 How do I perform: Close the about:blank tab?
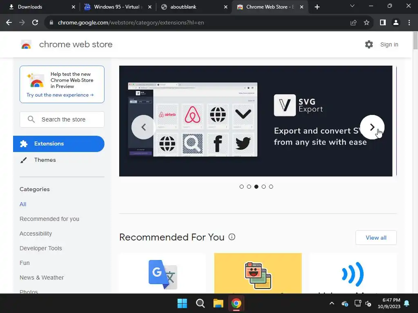coord(226,7)
